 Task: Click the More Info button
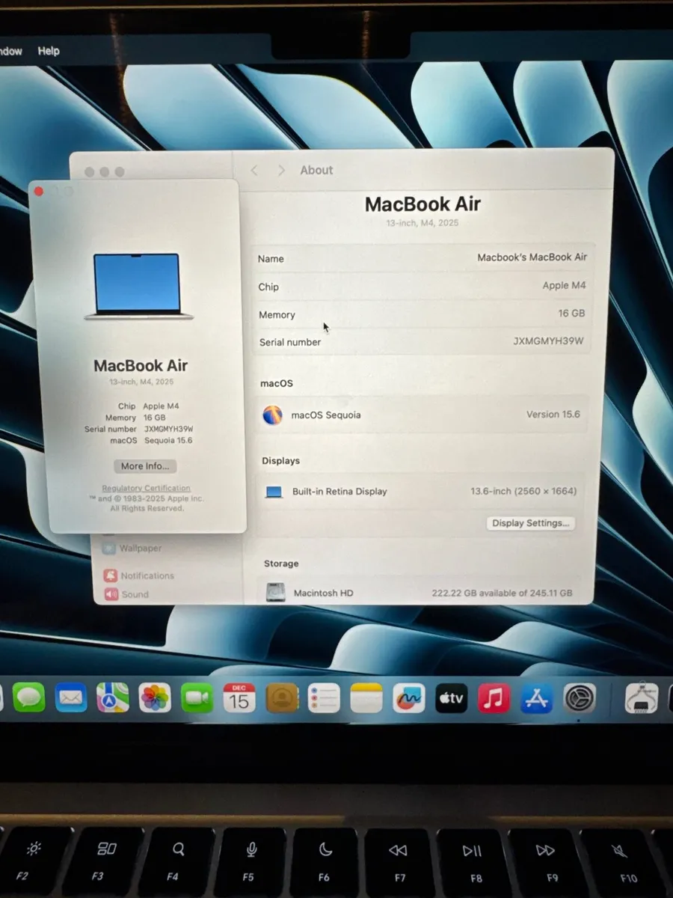point(144,465)
